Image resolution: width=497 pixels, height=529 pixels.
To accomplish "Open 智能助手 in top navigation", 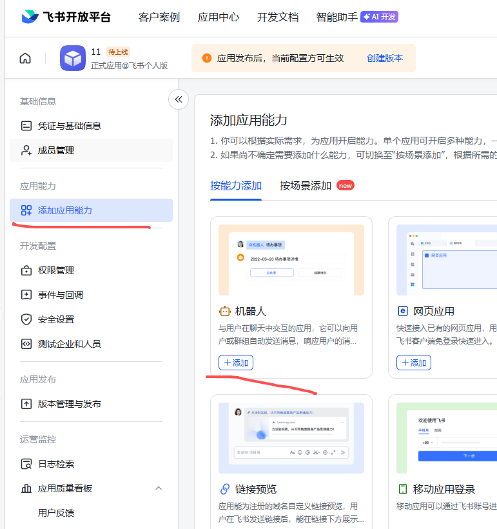I will pyautogui.click(x=337, y=17).
